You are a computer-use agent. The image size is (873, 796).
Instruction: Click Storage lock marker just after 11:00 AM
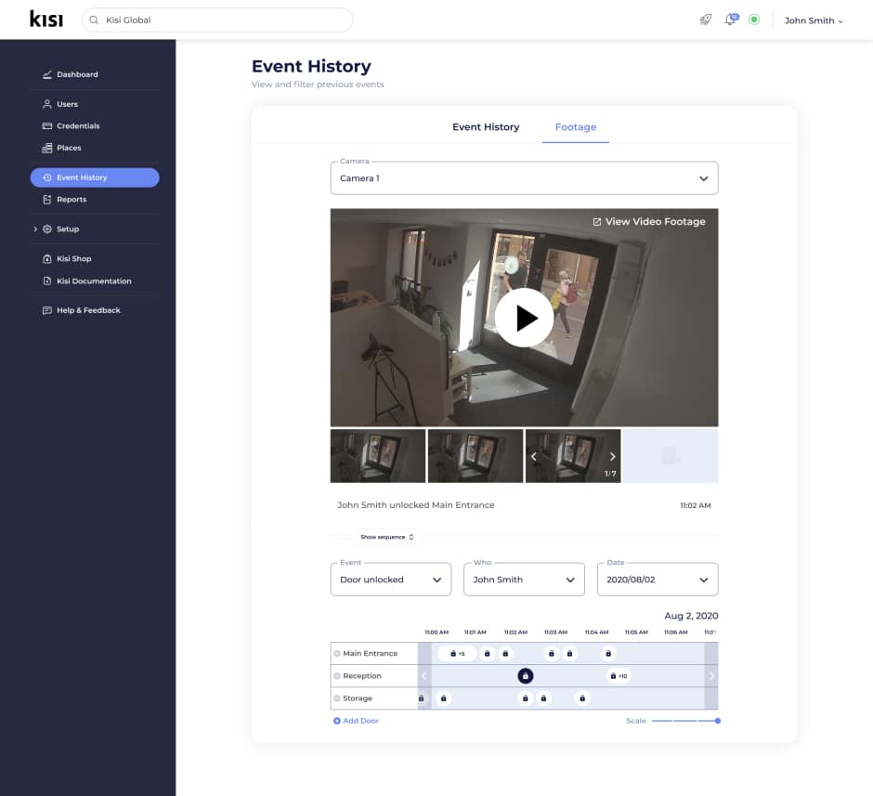click(443, 698)
